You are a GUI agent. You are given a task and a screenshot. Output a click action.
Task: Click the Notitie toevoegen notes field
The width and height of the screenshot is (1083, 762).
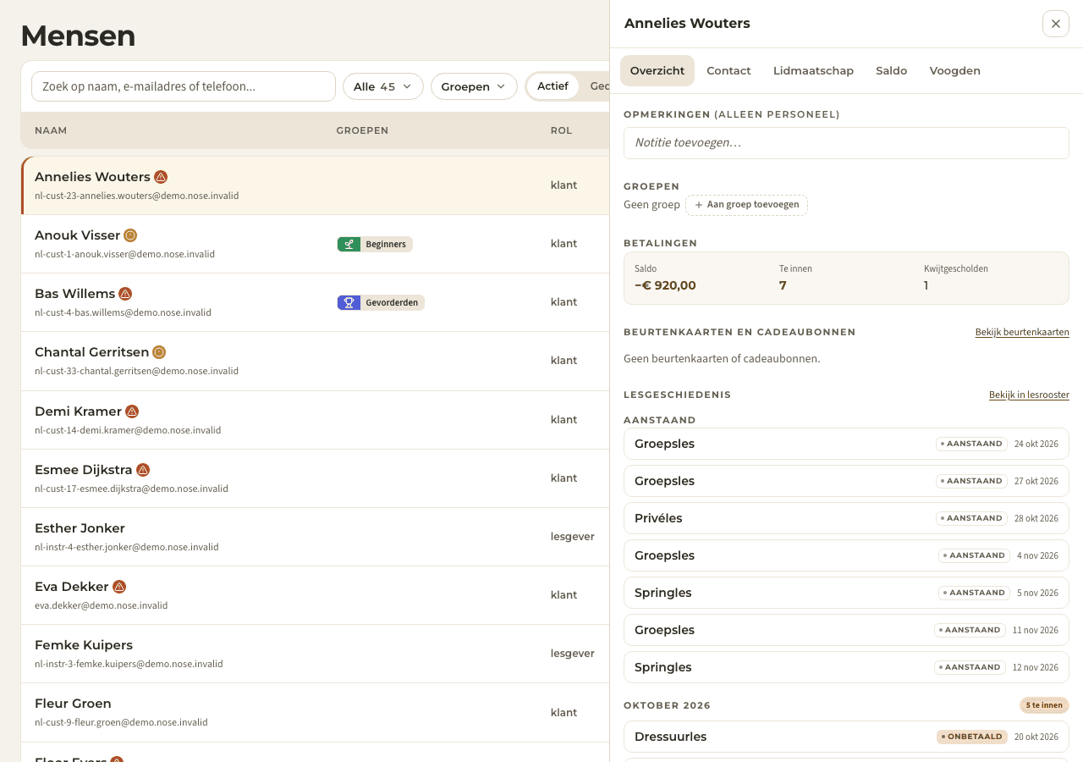846,143
